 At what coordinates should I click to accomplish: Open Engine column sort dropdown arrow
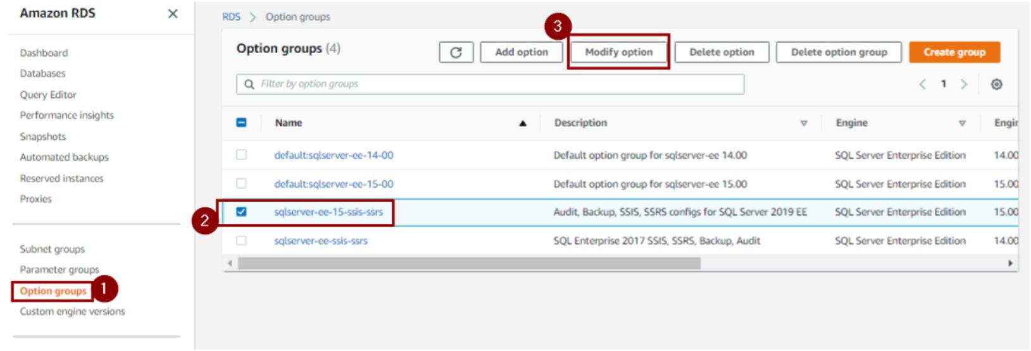[x=962, y=123]
